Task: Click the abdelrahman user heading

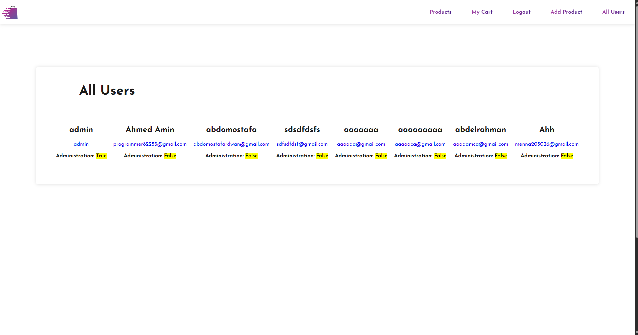Action: tap(480, 129)
